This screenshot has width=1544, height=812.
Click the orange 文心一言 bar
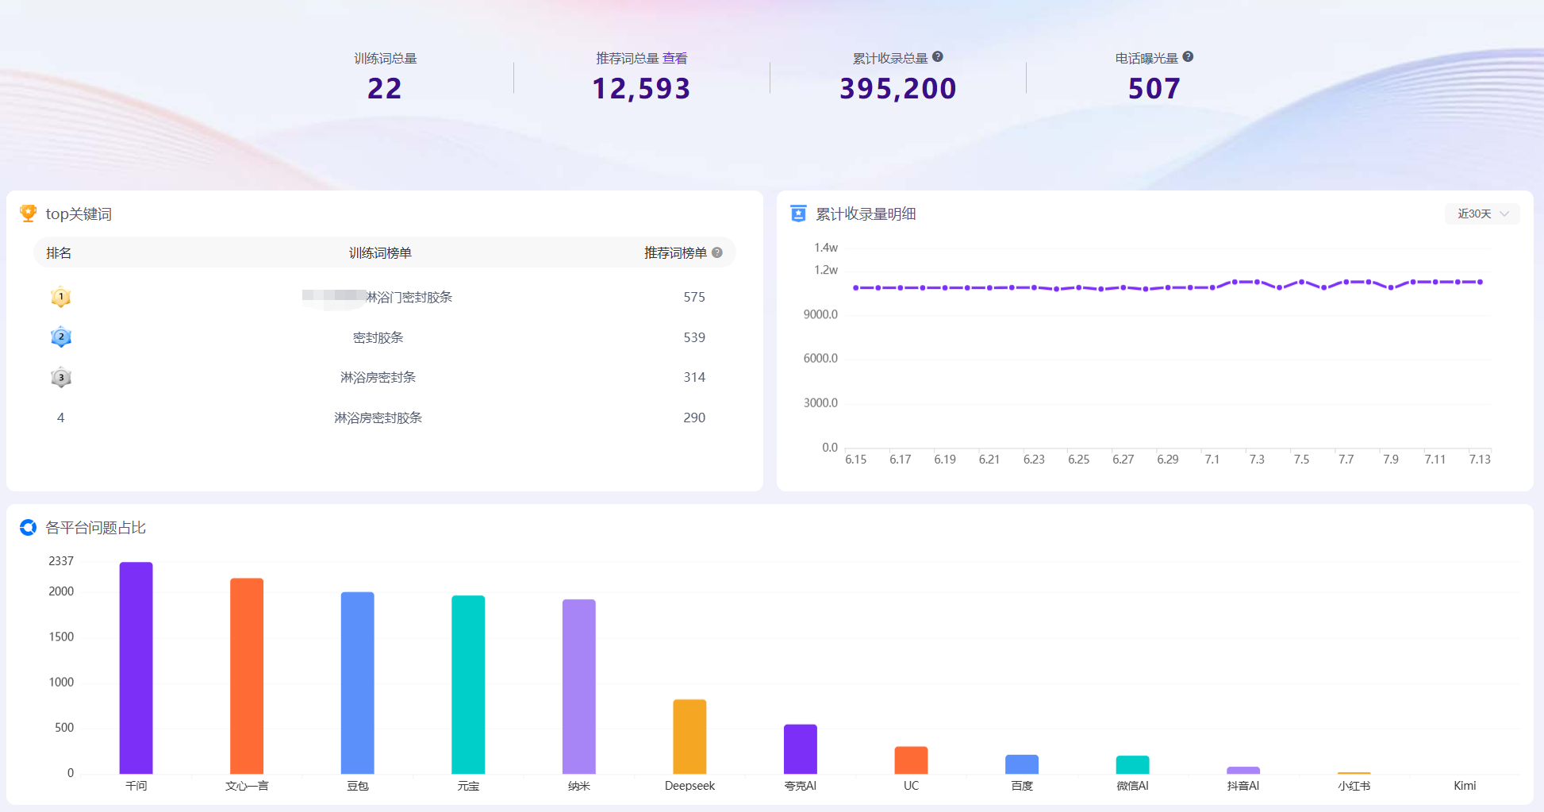pos(247,675)
